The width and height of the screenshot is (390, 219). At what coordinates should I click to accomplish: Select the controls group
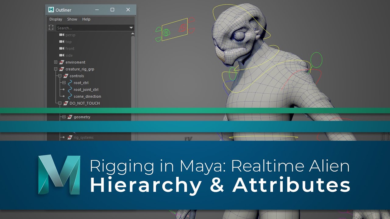[x=77, y=76]
